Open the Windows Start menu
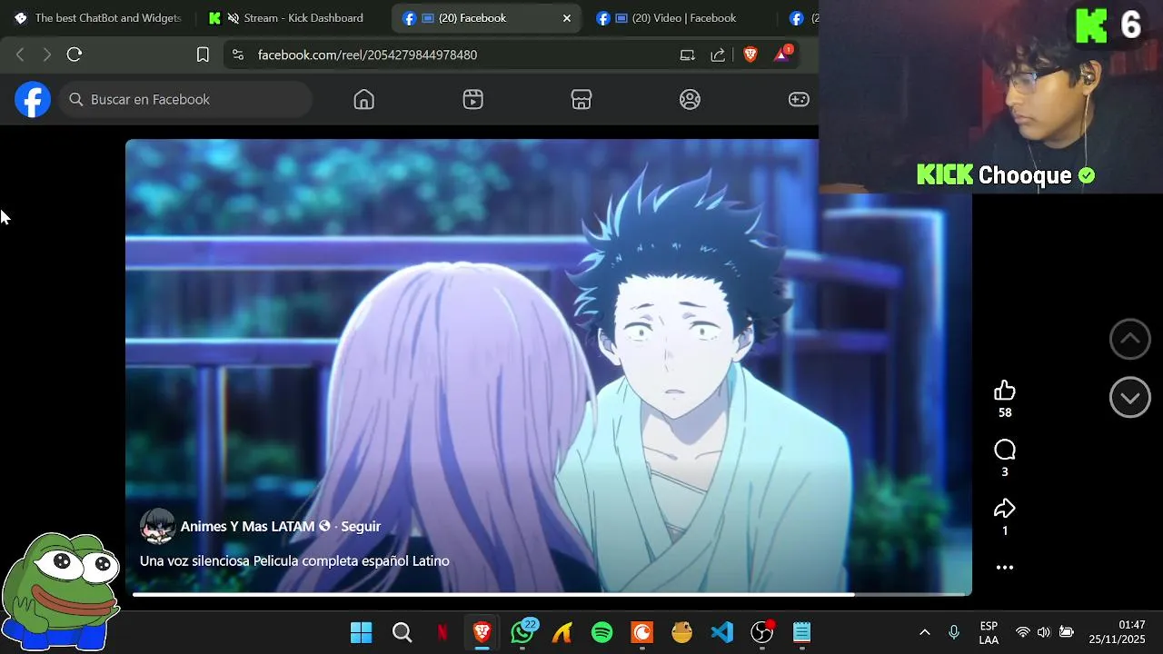The height and width of the screenshot is (654, 1163). [x=362, y=632]
